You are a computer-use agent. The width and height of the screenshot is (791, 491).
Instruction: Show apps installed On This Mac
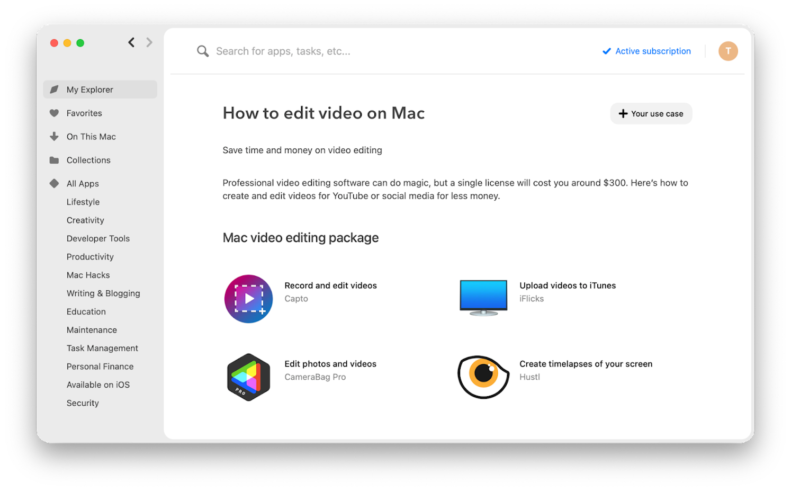pyautogui.click(x=91, y=137)
